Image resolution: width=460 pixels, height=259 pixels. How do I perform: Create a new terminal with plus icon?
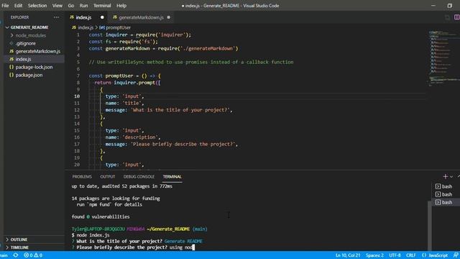[446, 176]
